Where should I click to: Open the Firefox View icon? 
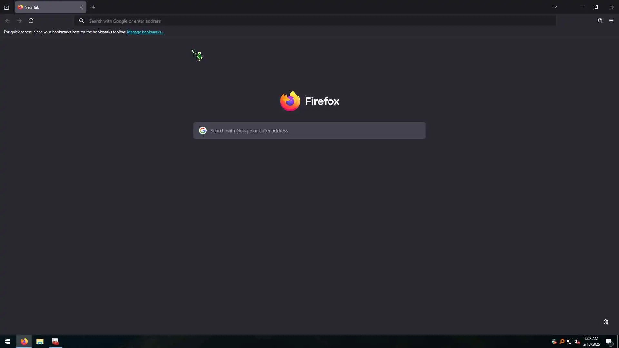[x=6, y=7]
